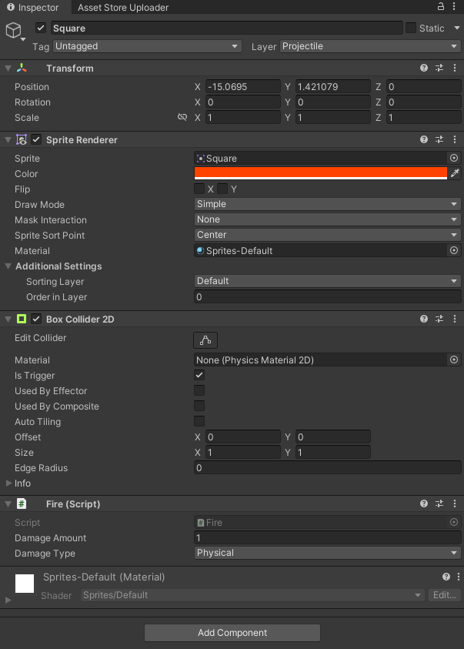The height and width of the screenshot is (649, 464).
Task: Click the orange Color swatch
Action: (x=319, y=173)
